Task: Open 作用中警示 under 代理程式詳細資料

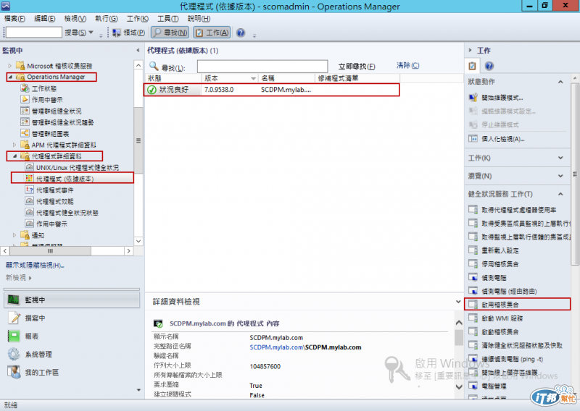Action: [x=51, y=224]
